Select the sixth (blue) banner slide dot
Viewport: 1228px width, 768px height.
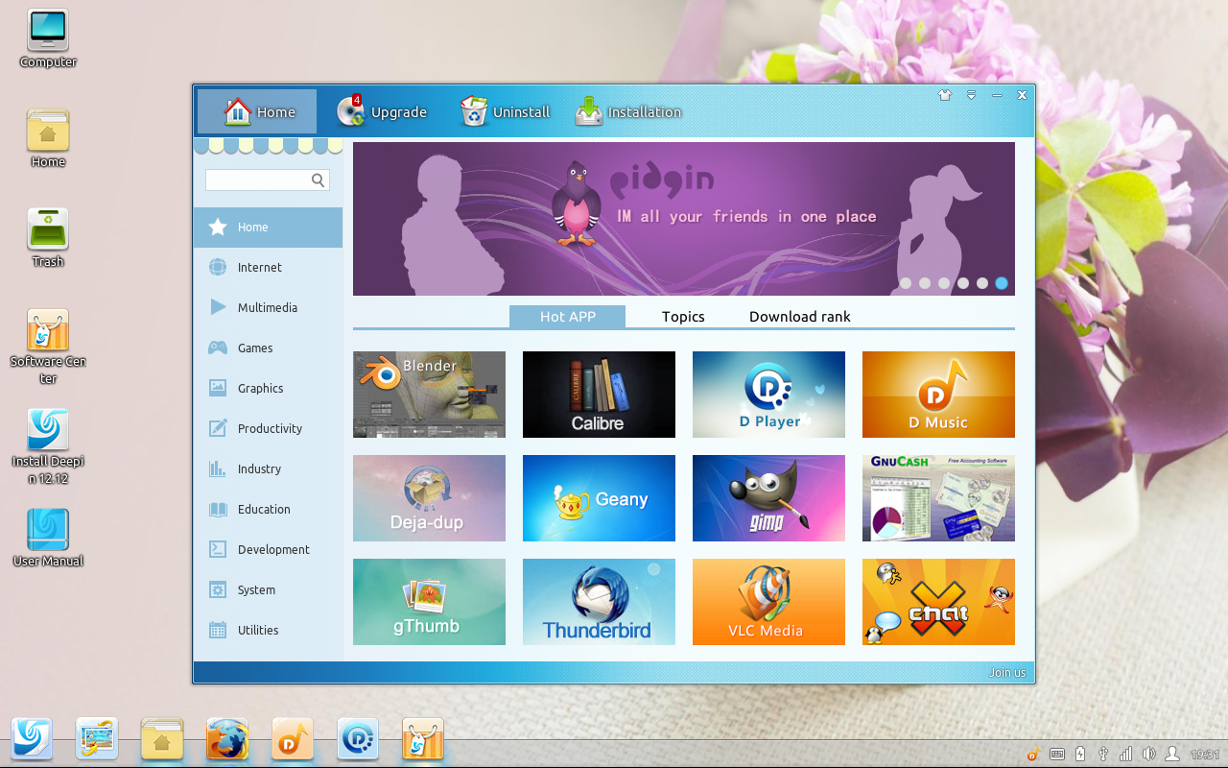1002,283
